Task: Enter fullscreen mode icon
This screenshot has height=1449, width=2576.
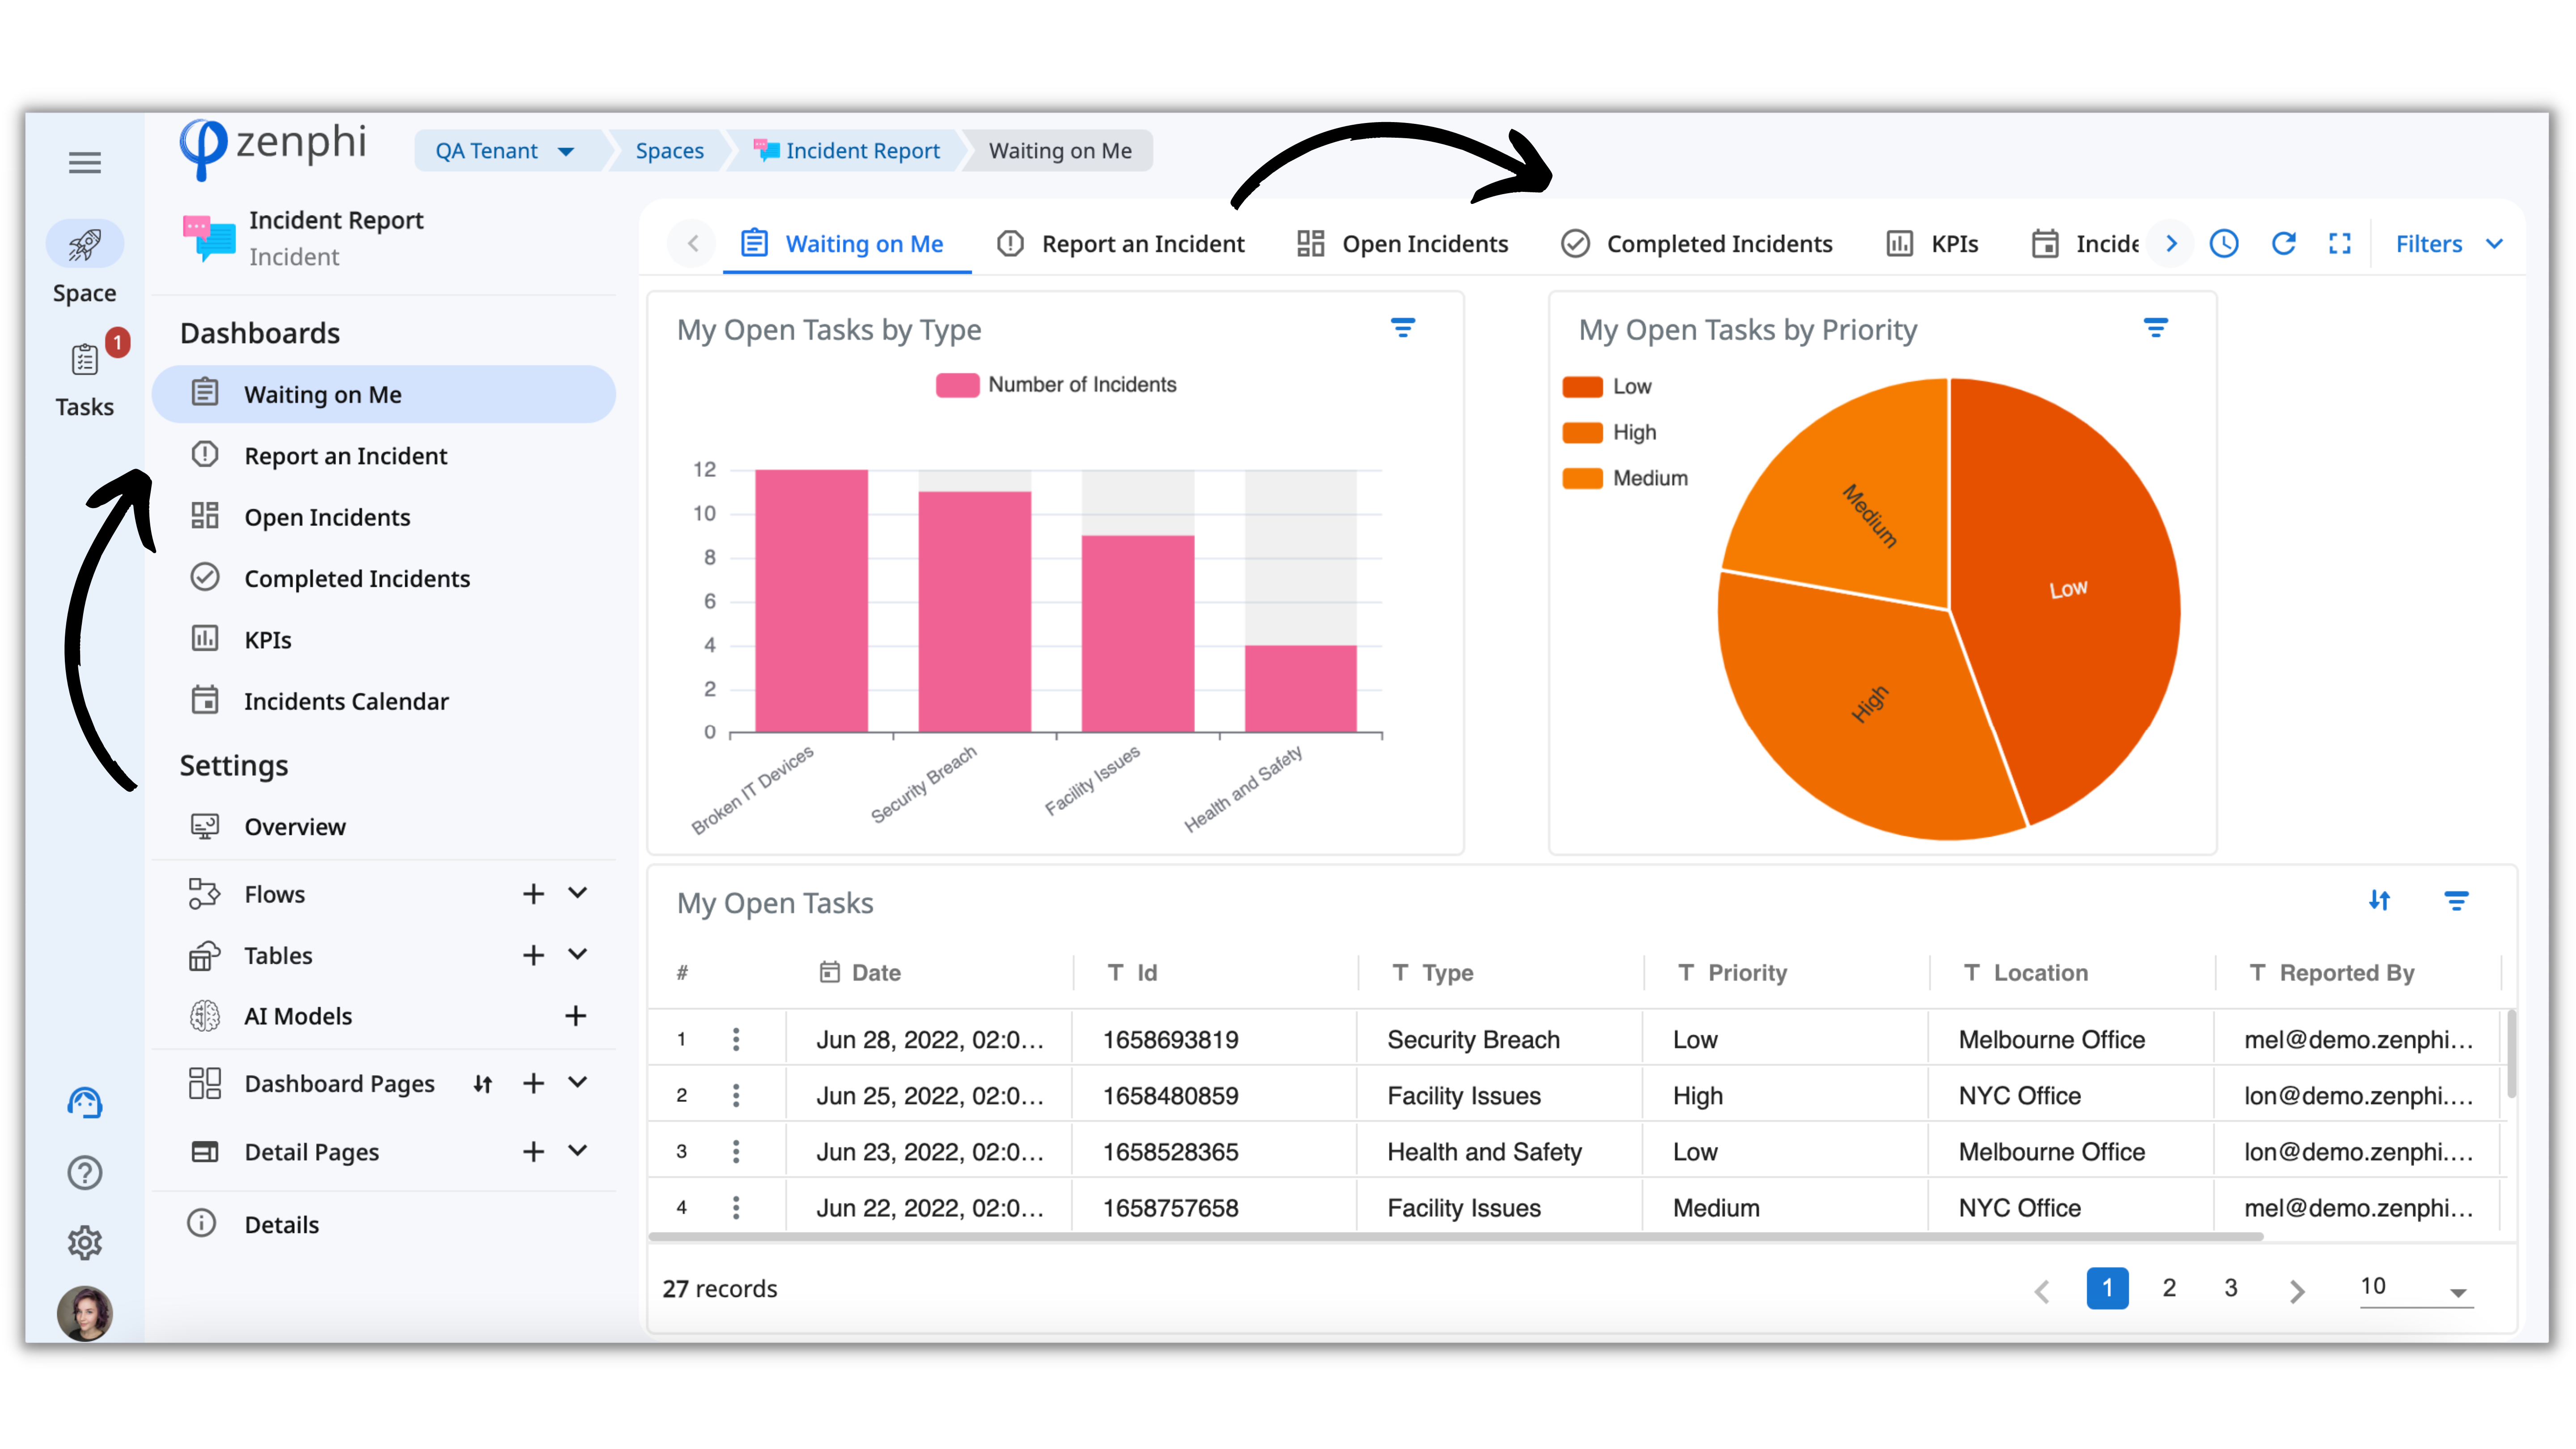Action: [x=2339, y=243]
